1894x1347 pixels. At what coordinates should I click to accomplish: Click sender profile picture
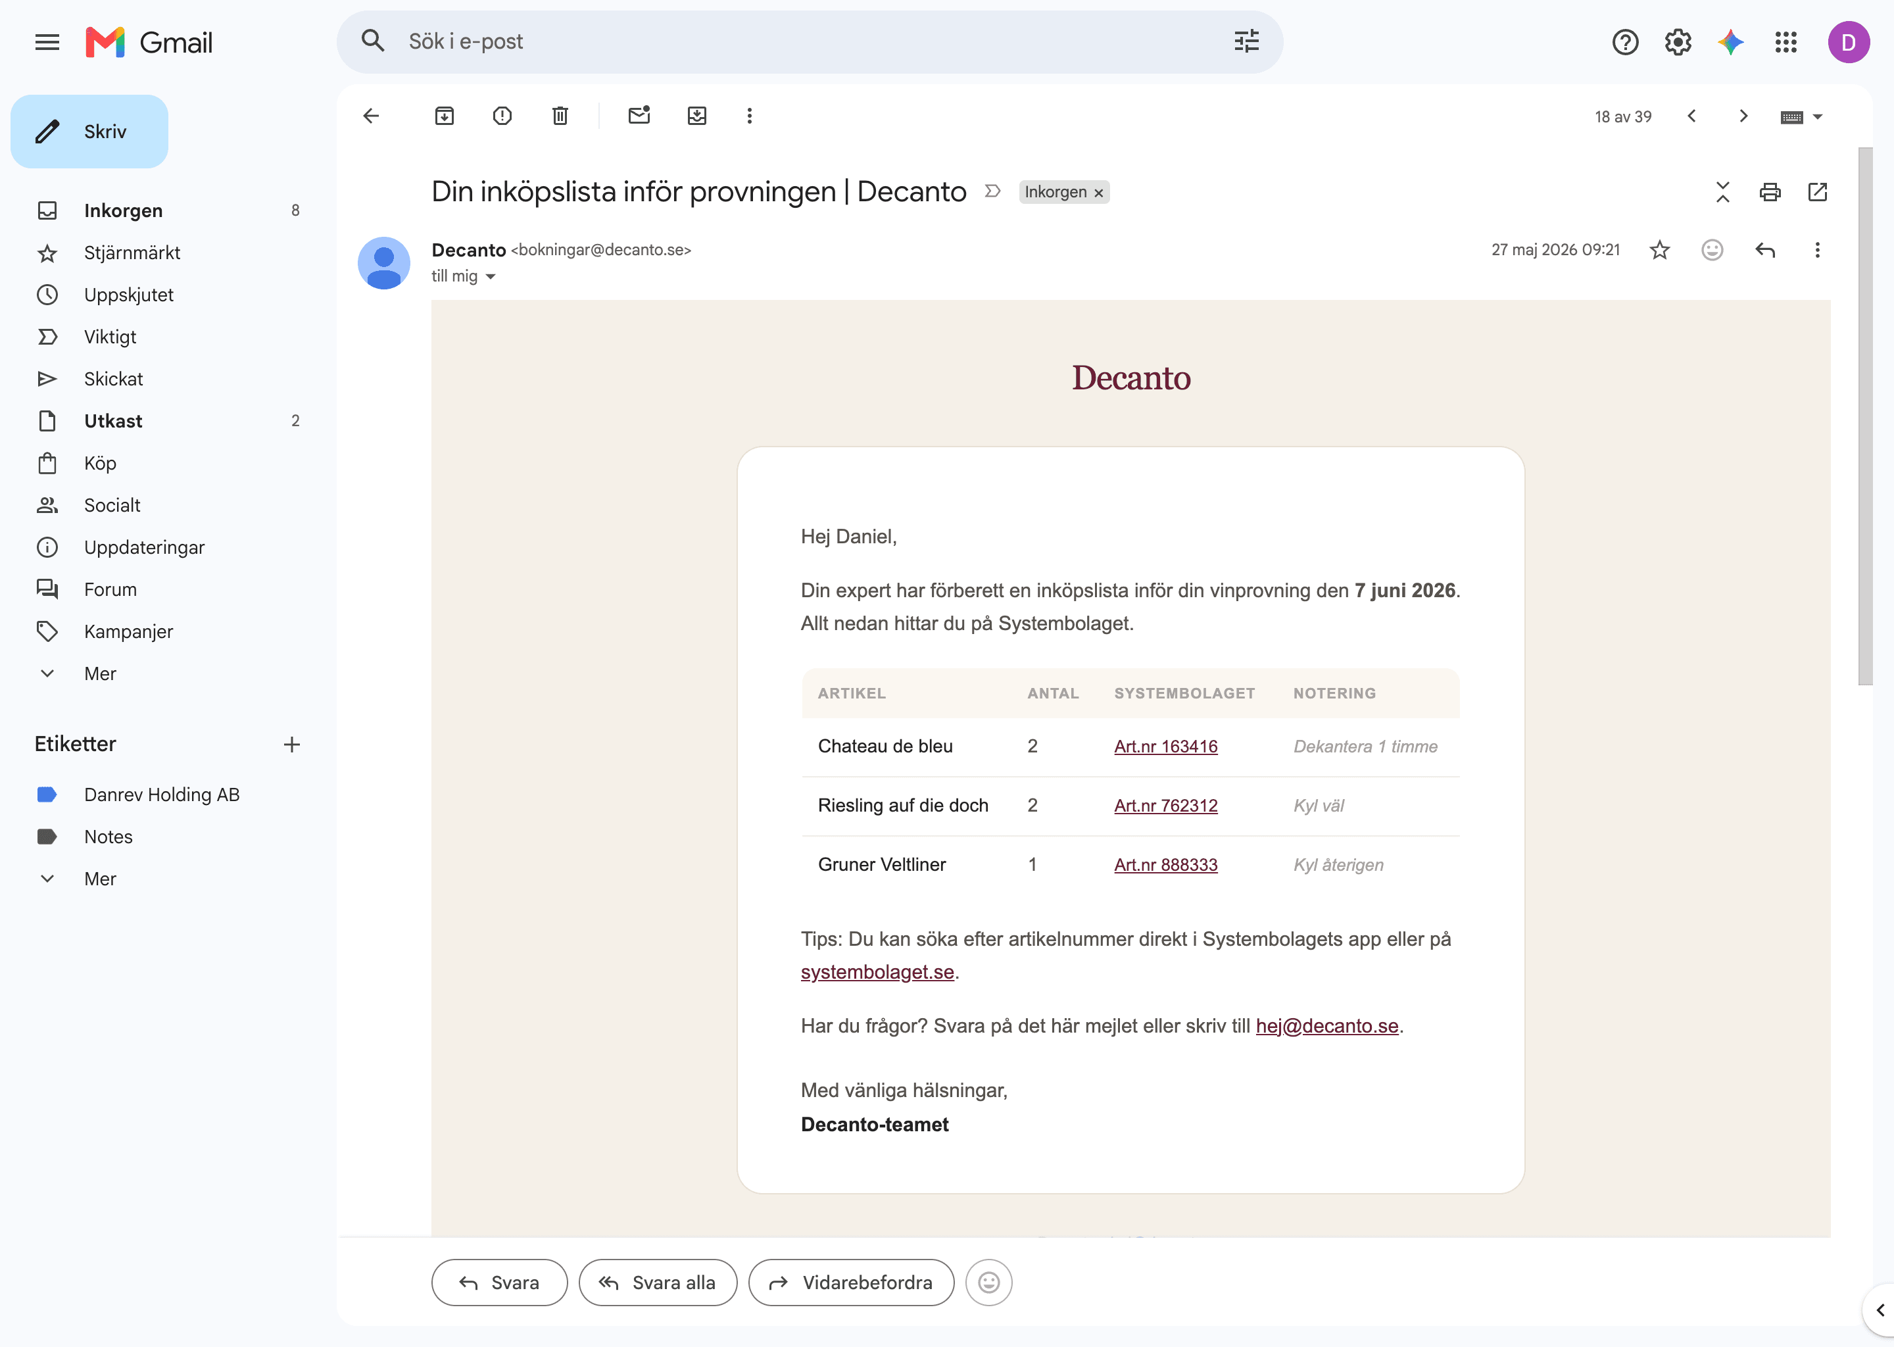coord(384,263)
